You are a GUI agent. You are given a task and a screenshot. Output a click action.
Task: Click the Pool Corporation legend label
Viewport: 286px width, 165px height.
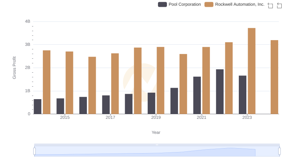184,4
